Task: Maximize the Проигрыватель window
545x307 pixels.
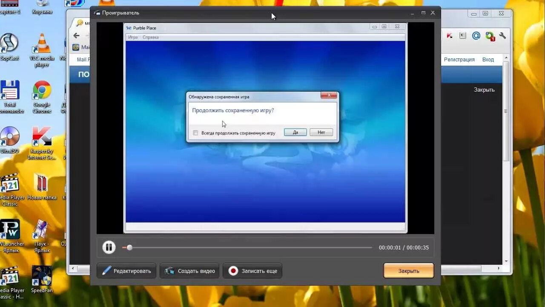Action: coord(423,13)
